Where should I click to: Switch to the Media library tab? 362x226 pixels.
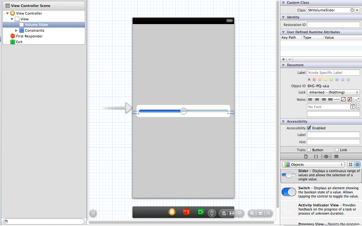[336, 156]
